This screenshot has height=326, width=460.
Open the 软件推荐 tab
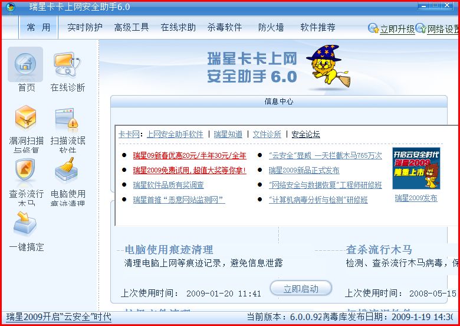point(318,27)
